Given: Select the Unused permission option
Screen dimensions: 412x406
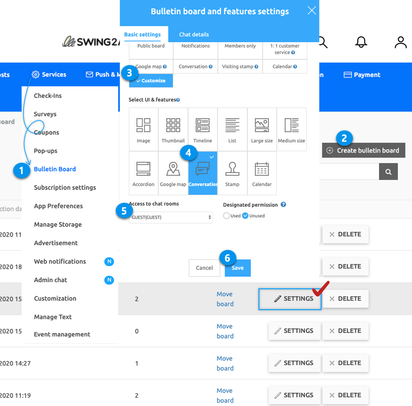Looking at the screenshot, I should (x=246, y=216).
